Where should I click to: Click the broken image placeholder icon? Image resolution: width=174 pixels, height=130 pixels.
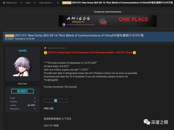coord(55,100)
